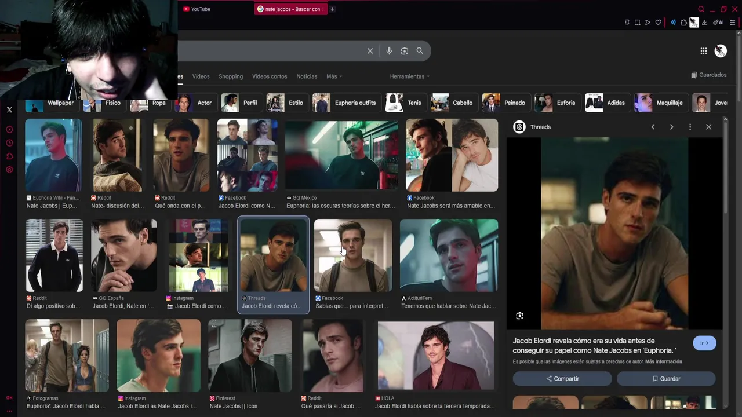Click the play arrow icon in the browser toolbar
Viewport: 742px width, 417px height.
(x=648, y=23)
